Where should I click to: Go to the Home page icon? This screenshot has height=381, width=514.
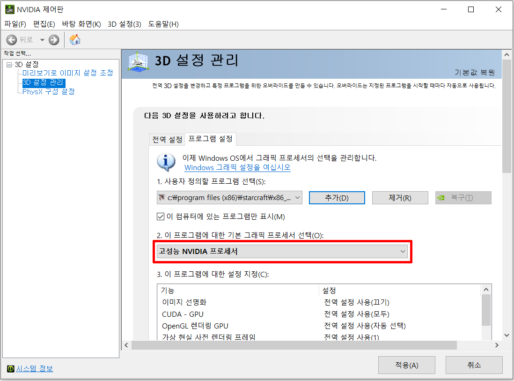[75, 40]
